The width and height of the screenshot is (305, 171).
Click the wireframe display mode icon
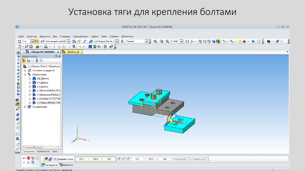[x=200, y=41]
